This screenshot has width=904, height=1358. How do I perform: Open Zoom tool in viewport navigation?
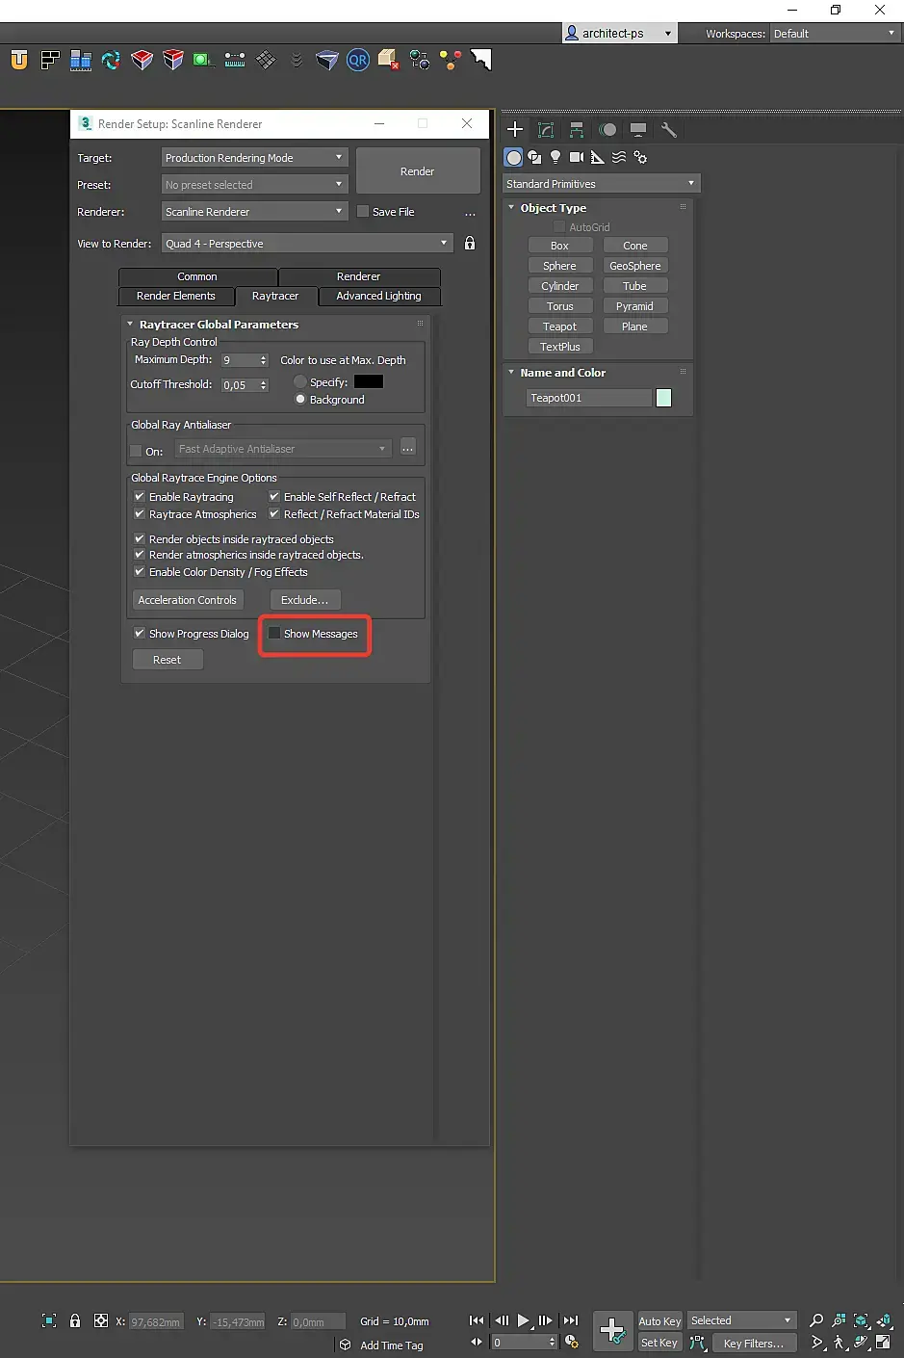(x=816, y=1320)
